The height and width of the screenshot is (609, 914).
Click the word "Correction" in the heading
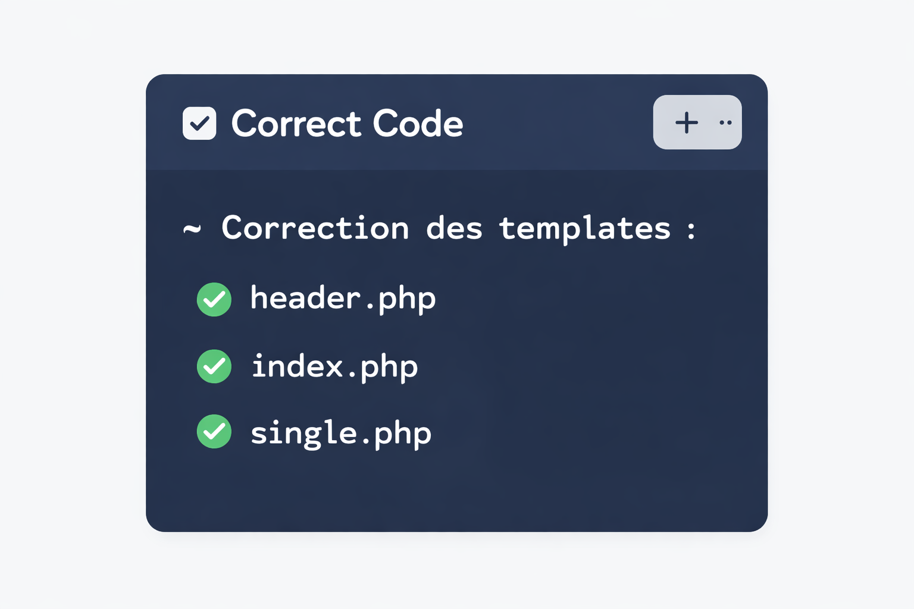click(x=315, y=228)
